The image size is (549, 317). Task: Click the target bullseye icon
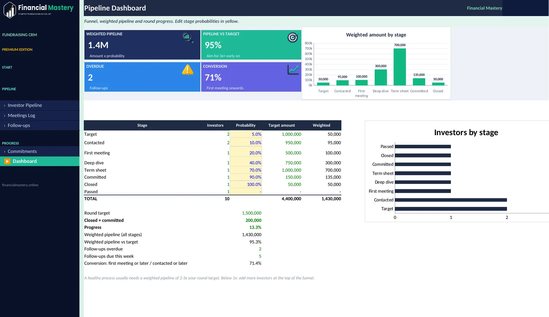pyautogui.click(x=292, y=37)
